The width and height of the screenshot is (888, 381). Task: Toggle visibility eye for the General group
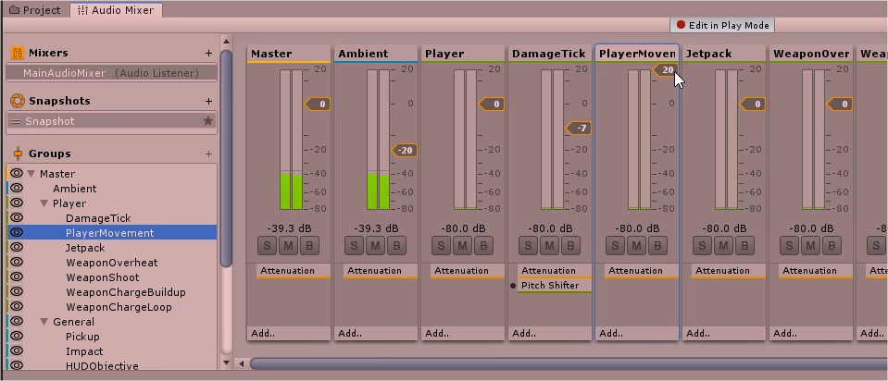pos(17,321)
